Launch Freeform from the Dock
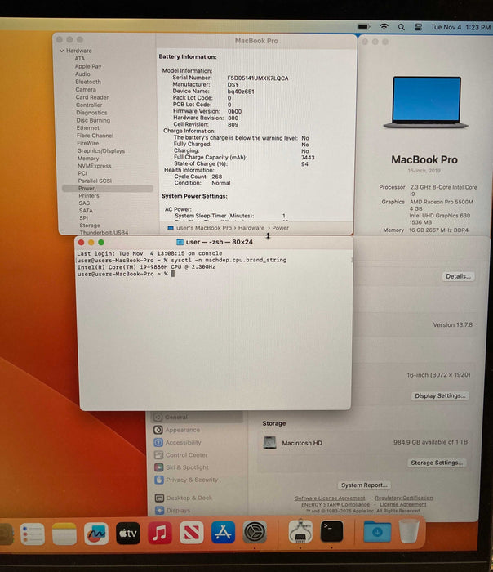 pos(96,534)
